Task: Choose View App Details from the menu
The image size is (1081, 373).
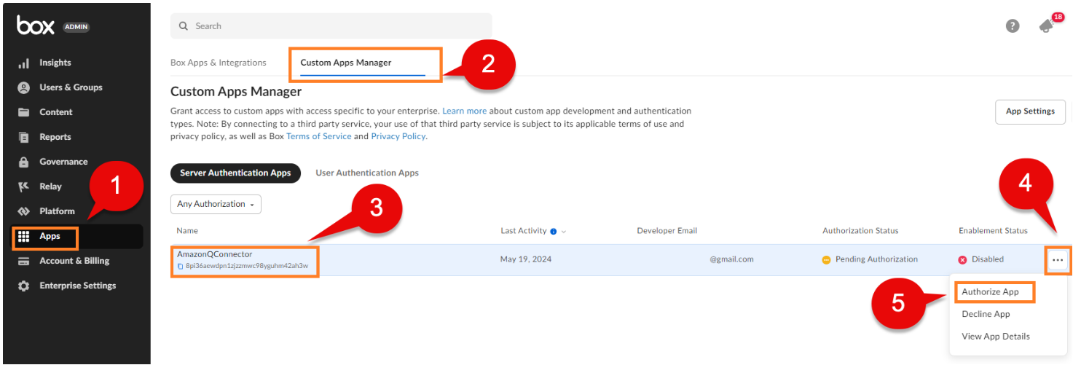Action: [x=996, y=337]
